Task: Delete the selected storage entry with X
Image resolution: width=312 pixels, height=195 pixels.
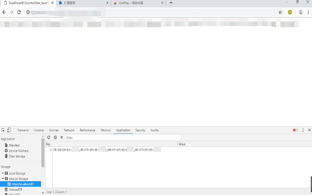Action: click(x=62, y=137)
